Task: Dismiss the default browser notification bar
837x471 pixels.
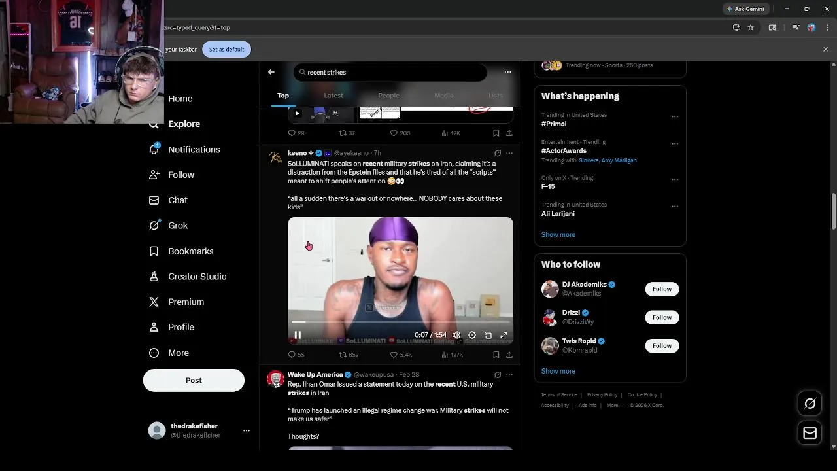Action: pyautogui.click(x=825, y=49)
